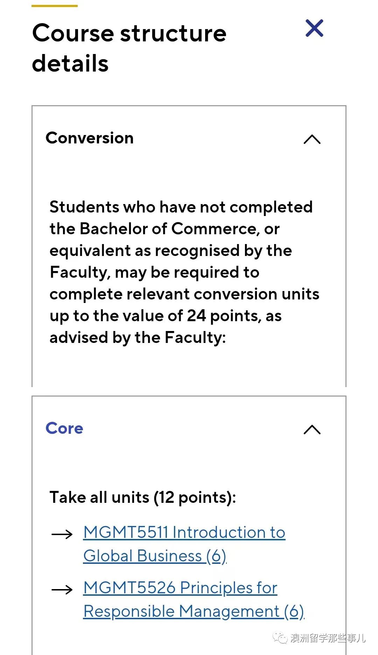The width and height of the screenshot is (378, 655).
Task: Close the Course structure details panel
Action: coord(314,28)
